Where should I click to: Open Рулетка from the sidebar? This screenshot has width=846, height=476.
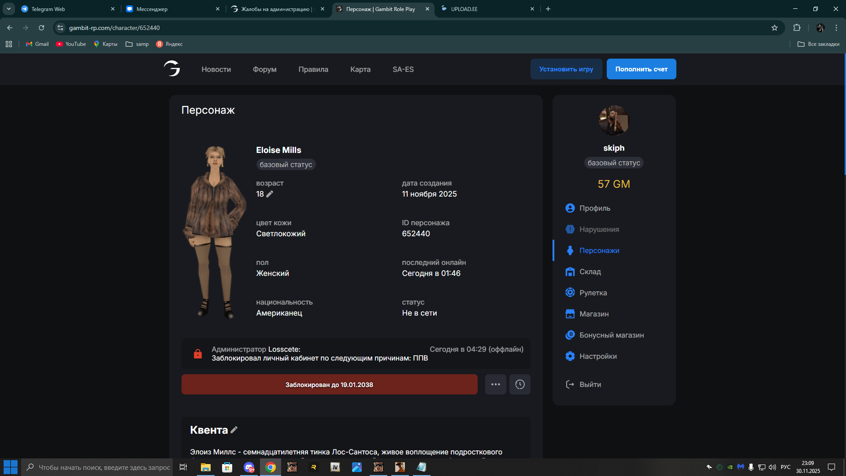point(593,293)
